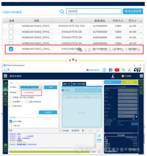Viewport: 147px width, 156px height.
Task: Enable the full flash checksum checkbox
Action: coord(27,102)
